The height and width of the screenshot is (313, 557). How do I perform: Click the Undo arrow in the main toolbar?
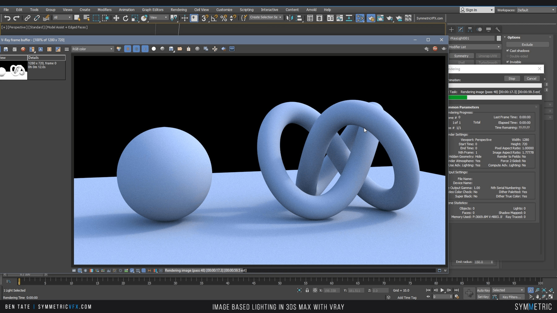pyautogui.click(x=7, y=18)
